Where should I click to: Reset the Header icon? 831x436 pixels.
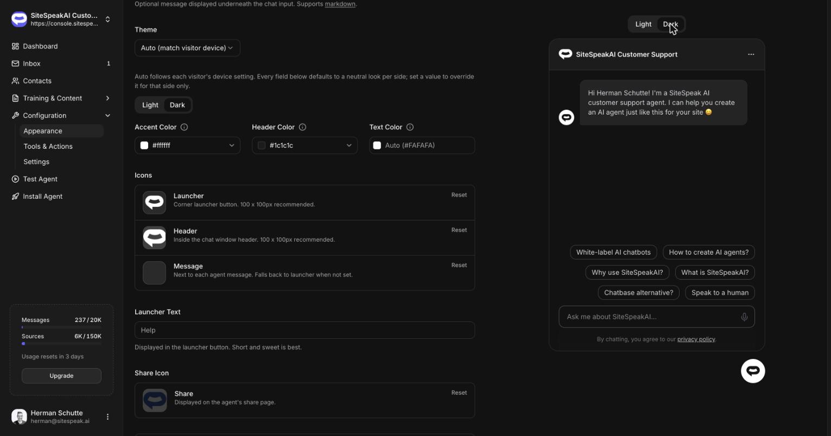pos(459,230)
